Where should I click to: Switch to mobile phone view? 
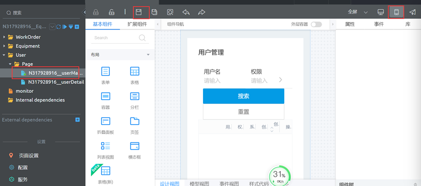point(396,12)
